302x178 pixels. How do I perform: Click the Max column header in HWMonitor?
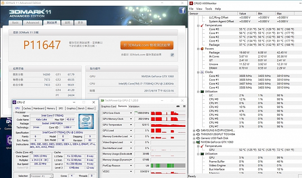click(285, 13)
